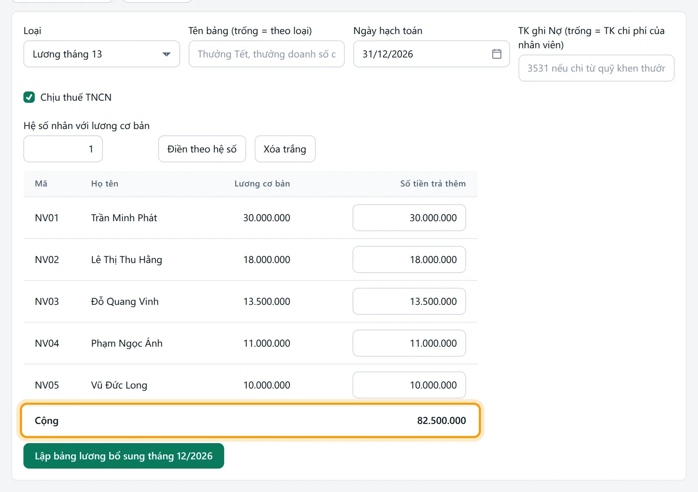698x492 pixels.
Task: Click the Điền theo hệ số button
Action: (202, 149)
